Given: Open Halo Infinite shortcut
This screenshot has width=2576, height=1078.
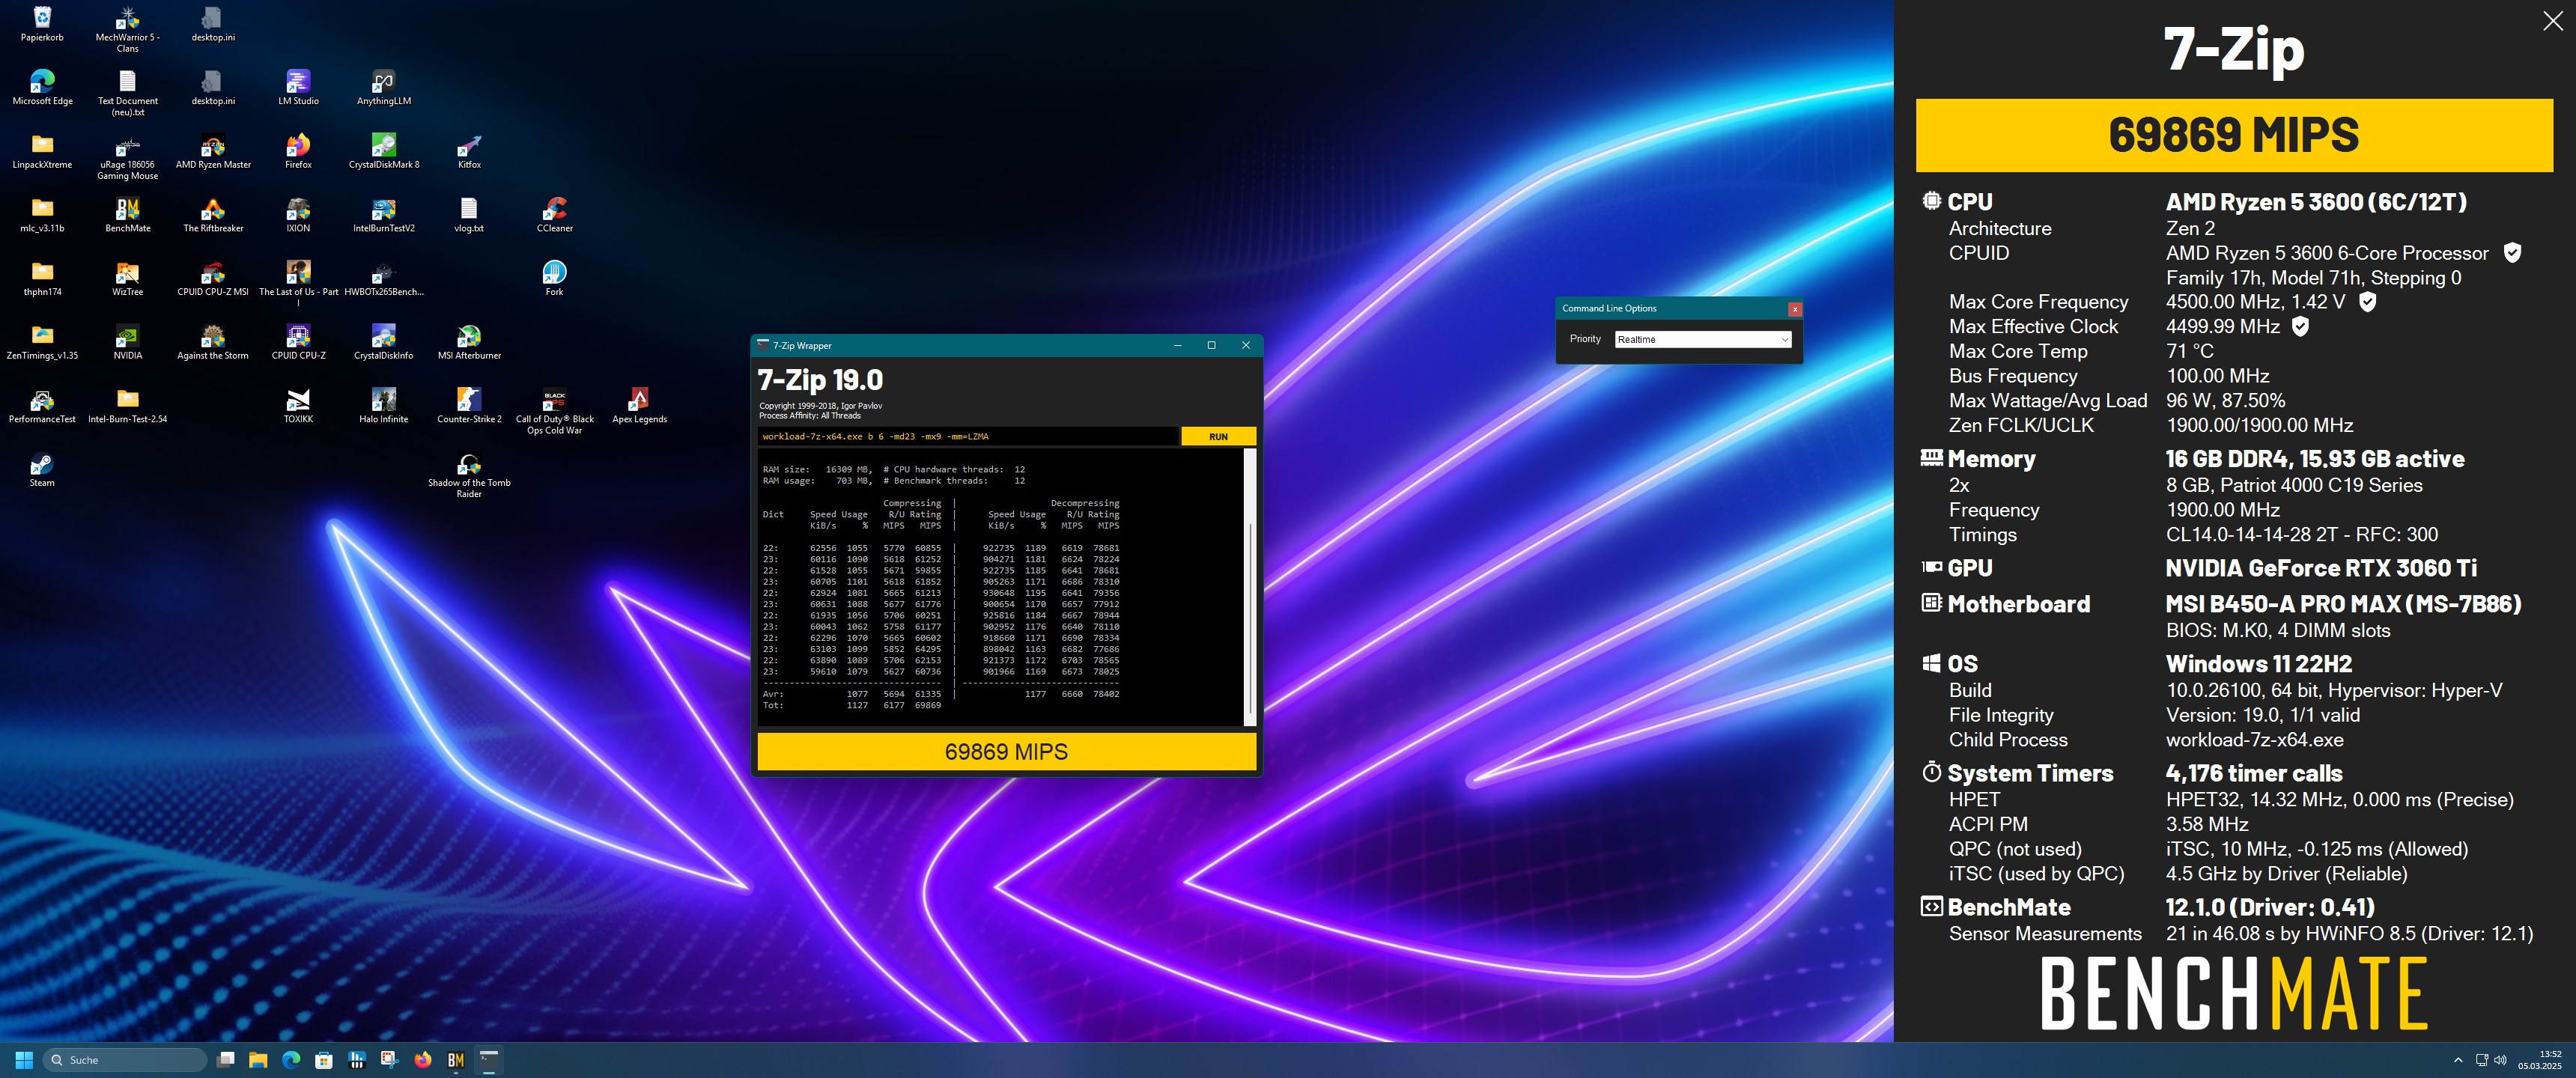Looking at the screenshot, I should tap(384, 406).
